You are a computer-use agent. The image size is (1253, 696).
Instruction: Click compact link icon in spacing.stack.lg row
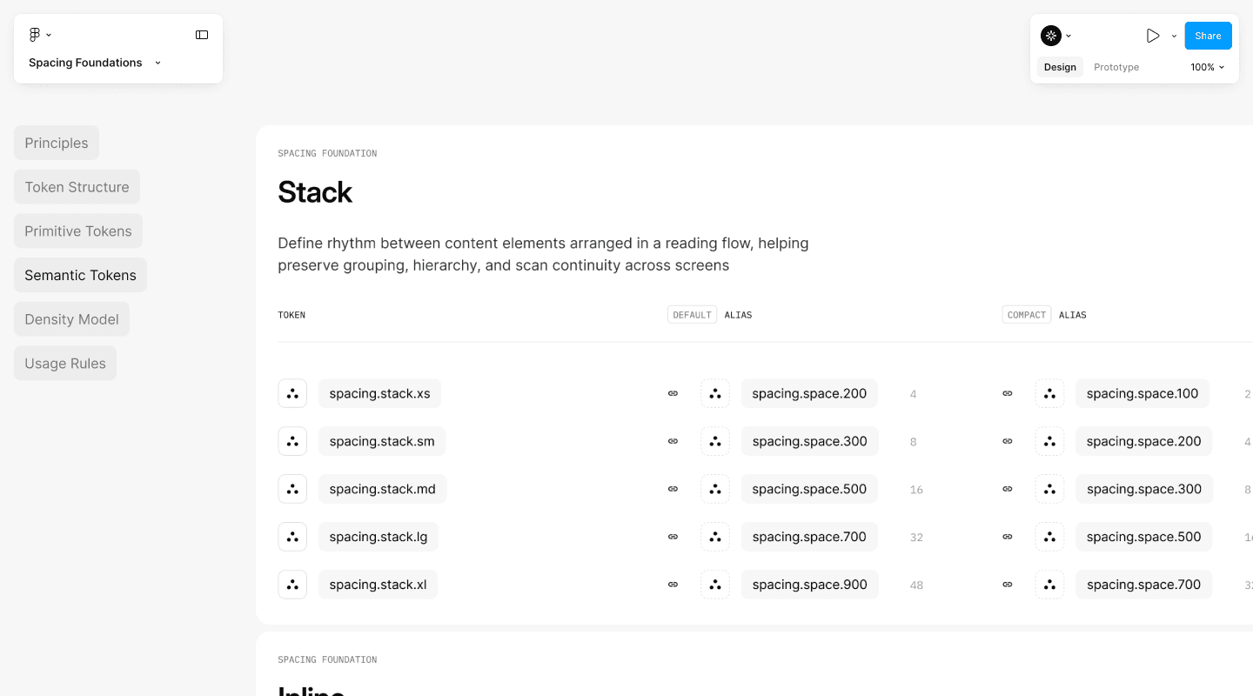1008,537
